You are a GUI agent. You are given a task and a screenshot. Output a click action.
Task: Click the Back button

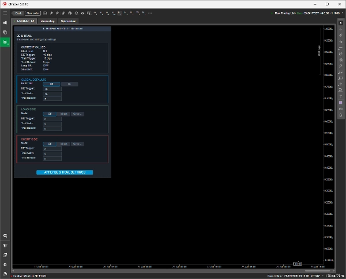[x=18, y=13]
